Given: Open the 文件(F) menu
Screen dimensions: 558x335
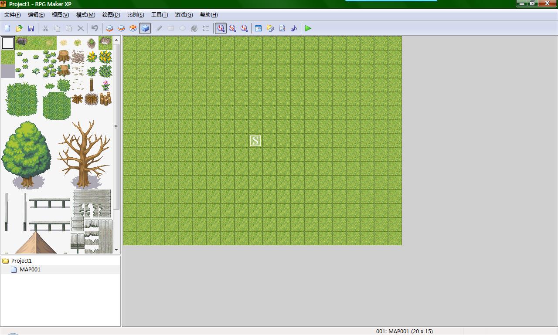Looking at the screenshot, I should (x=12, y=15).
